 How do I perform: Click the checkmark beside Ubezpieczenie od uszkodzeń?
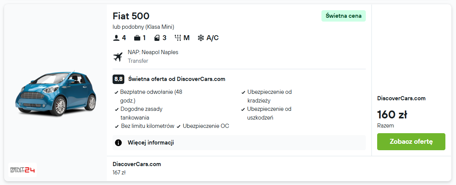coord(243,109)
